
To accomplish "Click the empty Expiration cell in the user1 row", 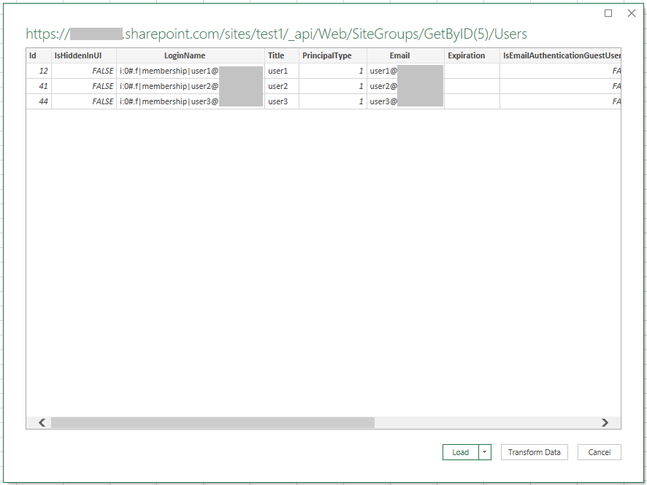I will point(472,71).
